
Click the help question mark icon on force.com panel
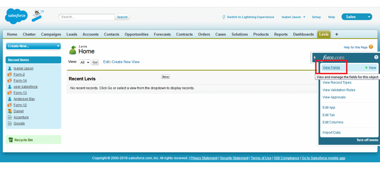tap(376, 57)
